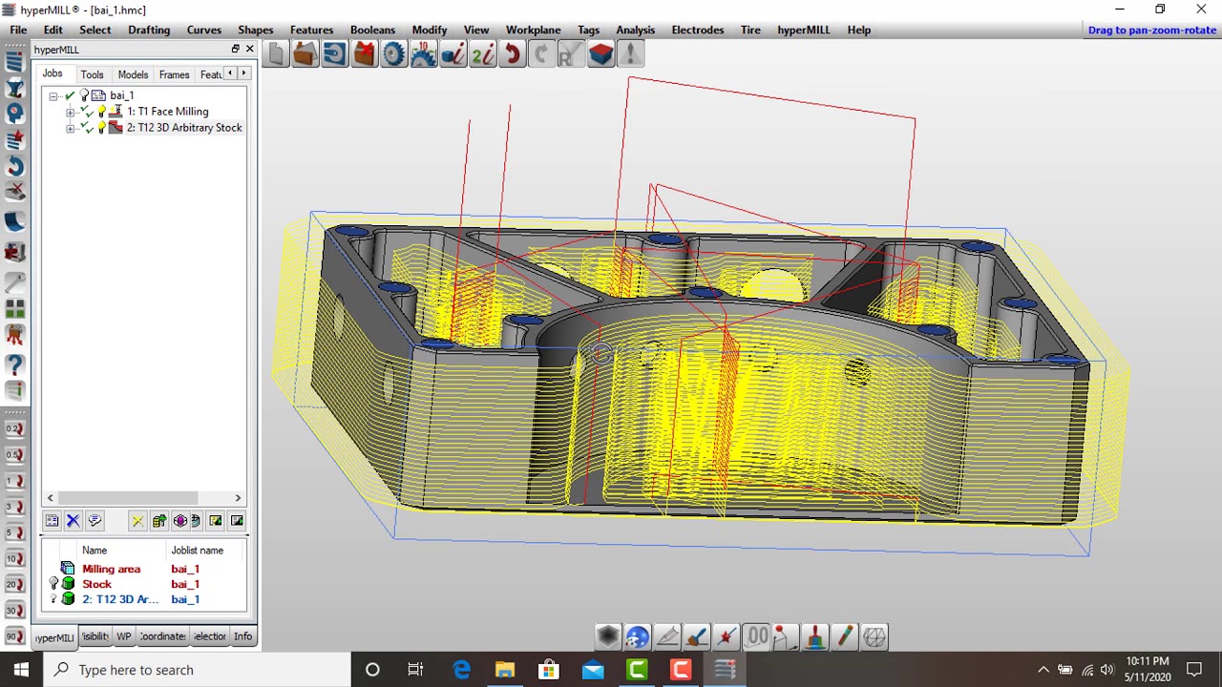The width and height of the screenshot is (1222, 687).
Task: Select the Milling area row
Action: (x=143, y=569)
